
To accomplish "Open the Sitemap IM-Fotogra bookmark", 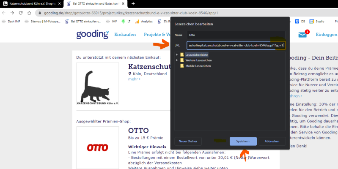I will click(x=43, y=21).
